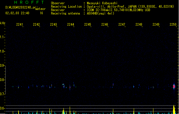Select the ICOM IC-706mkII receiver text
The height and width of the screenshot is (114, 179).
tap(118, 10)
